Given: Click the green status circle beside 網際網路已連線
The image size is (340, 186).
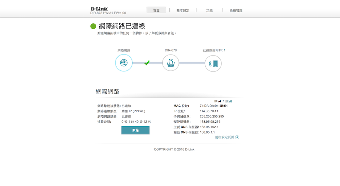Looking at the screenshot, I should (x=93, y=26).
